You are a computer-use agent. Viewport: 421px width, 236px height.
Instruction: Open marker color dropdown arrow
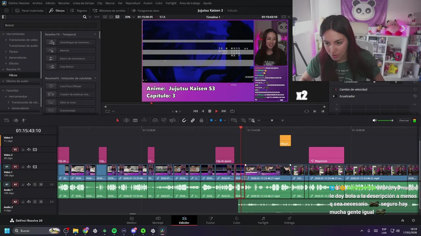(x=225, y=121)
